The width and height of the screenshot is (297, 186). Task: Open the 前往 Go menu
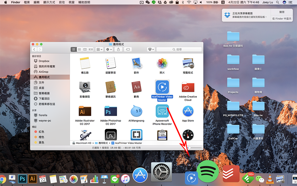tap(62, 2)
